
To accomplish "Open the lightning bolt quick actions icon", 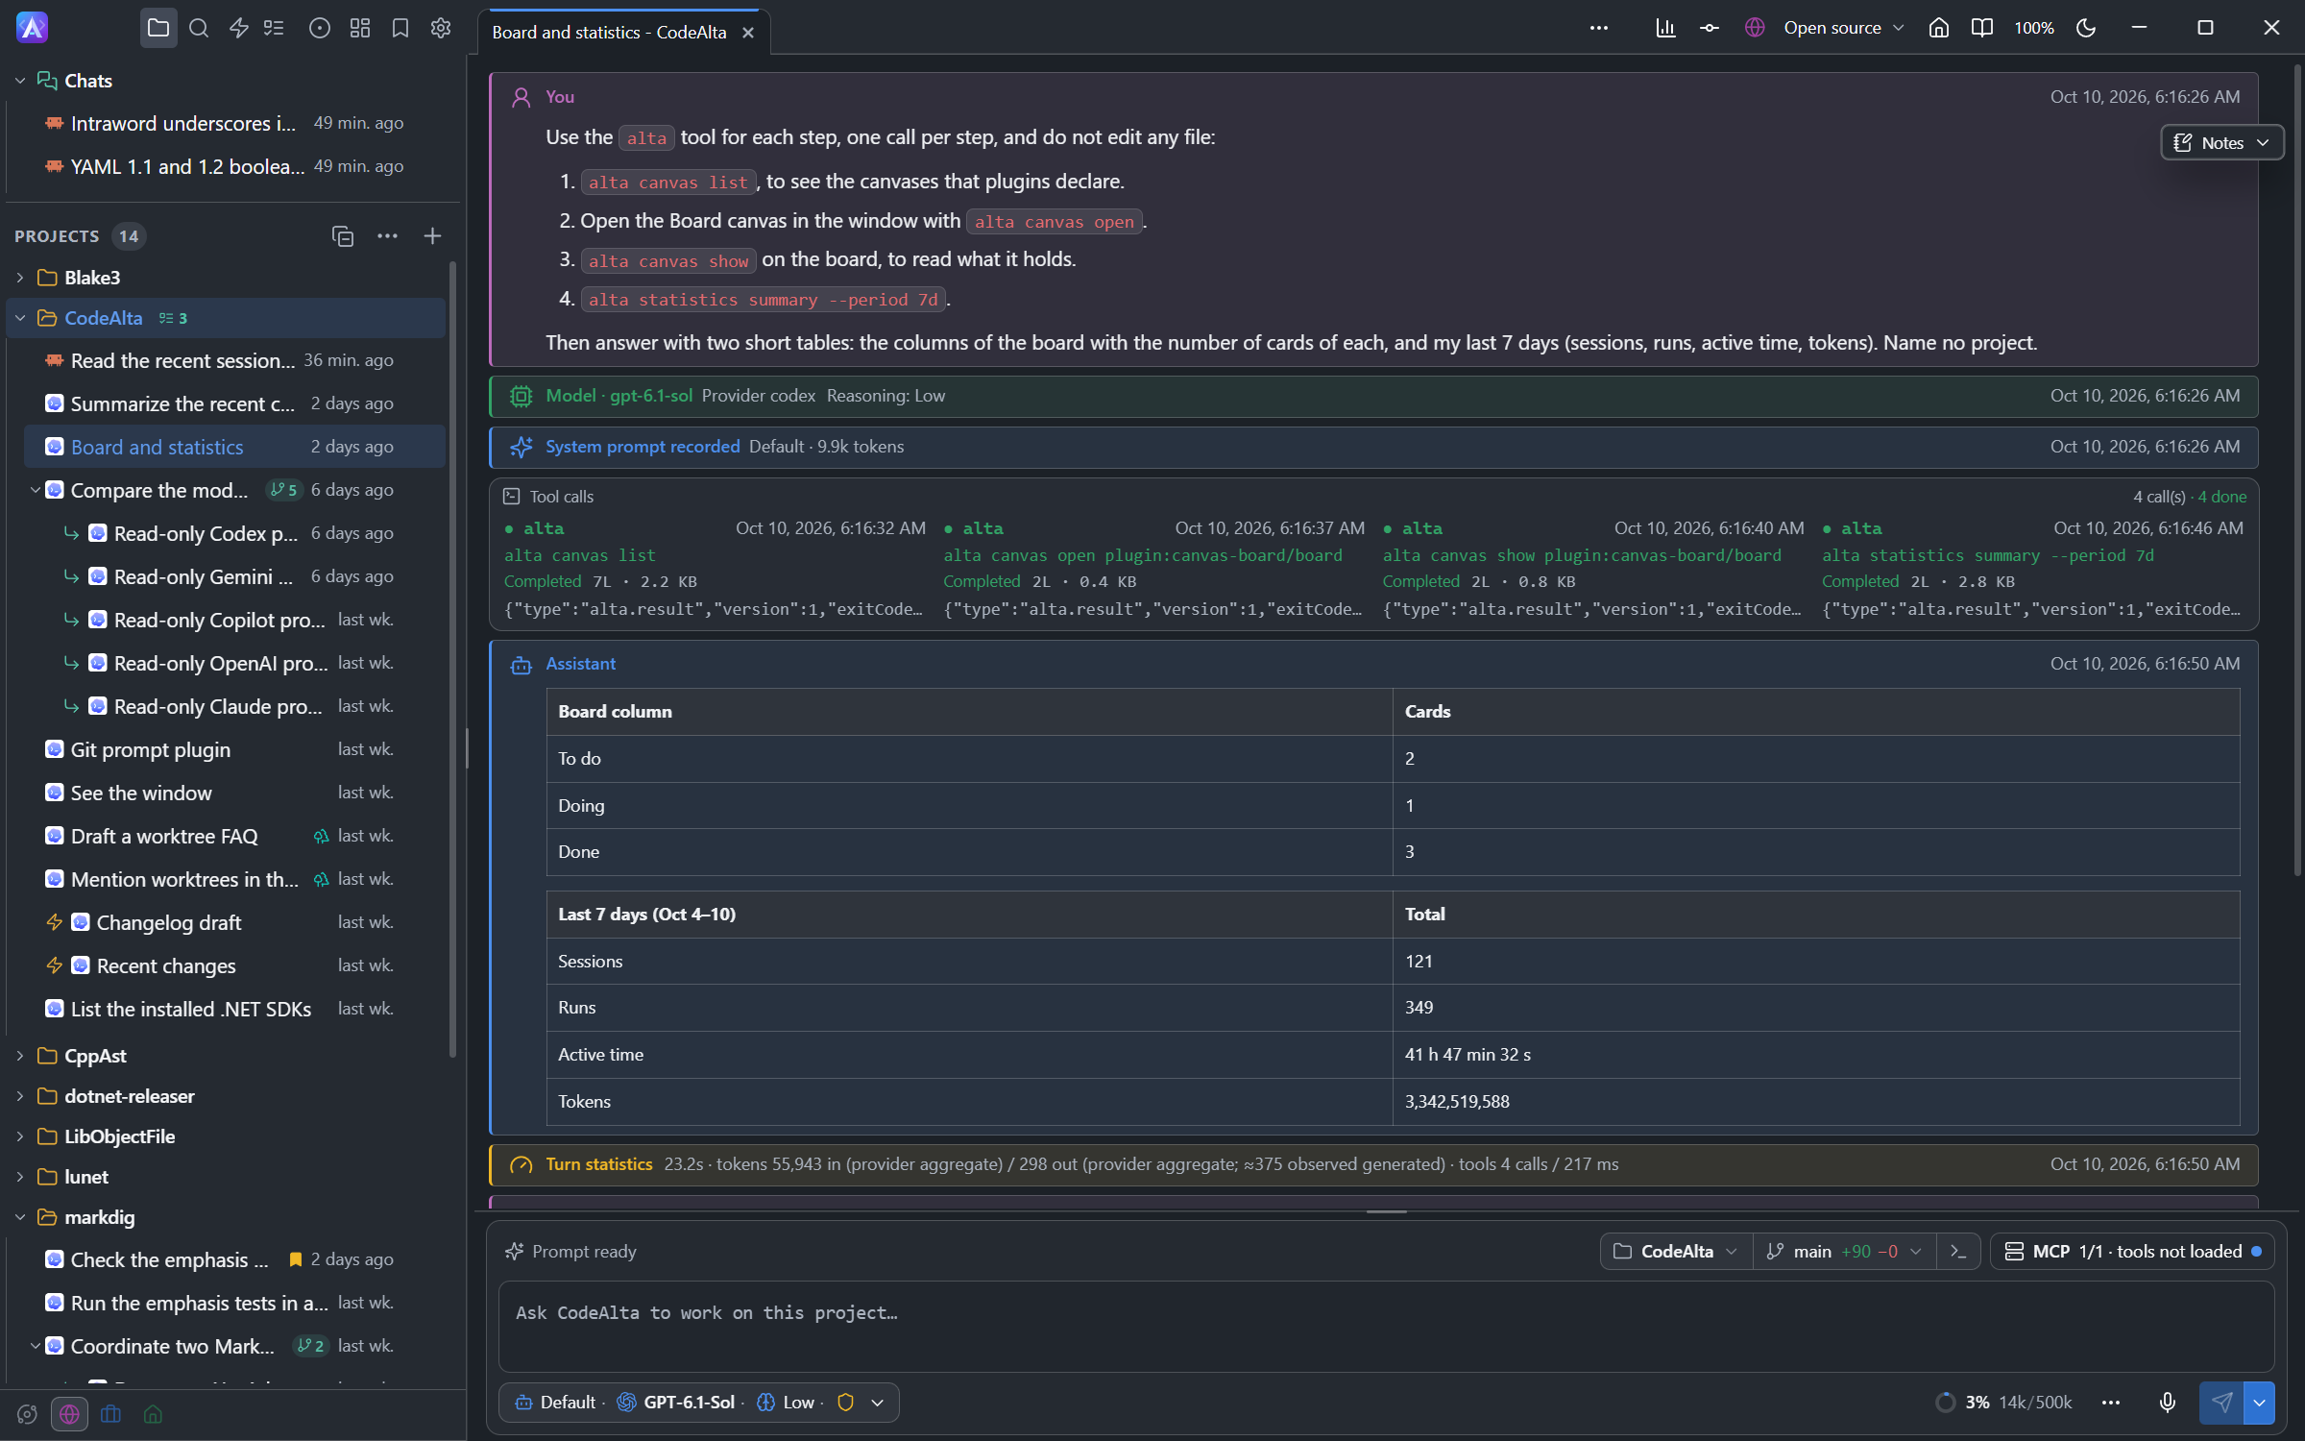I will (239, 28).
